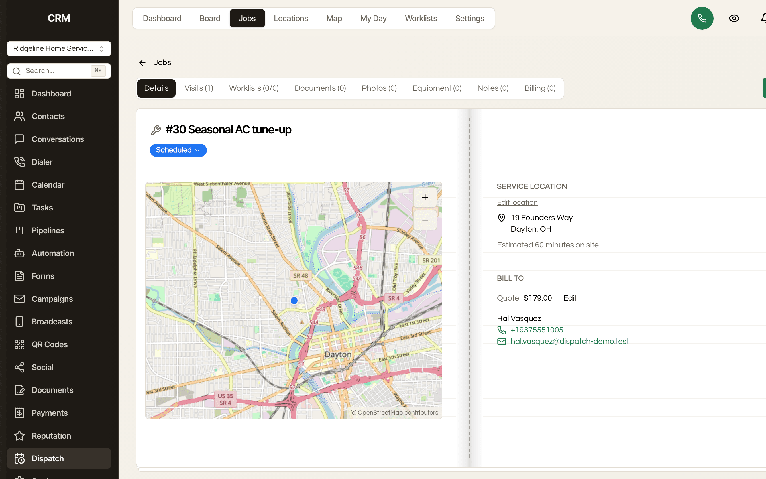Click the hal.vasquez@dispatch-demo.test email link
Image resolution: width=766 pixels, height=479 pixels.
click(x=569, y=342)
